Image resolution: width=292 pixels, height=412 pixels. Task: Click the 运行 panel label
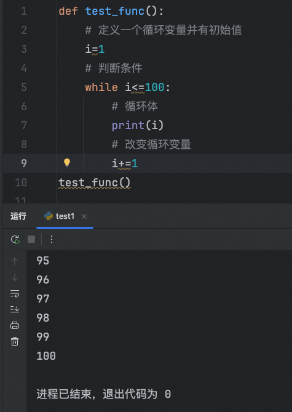point(18,216)
